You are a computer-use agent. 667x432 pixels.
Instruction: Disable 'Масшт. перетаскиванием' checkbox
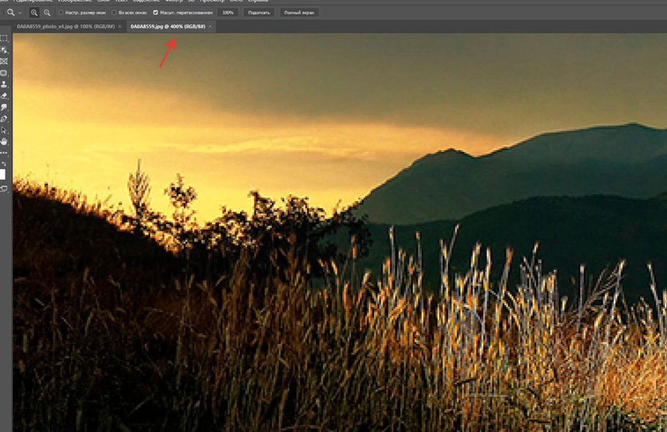pyautogui.click(x=155, y=13)
